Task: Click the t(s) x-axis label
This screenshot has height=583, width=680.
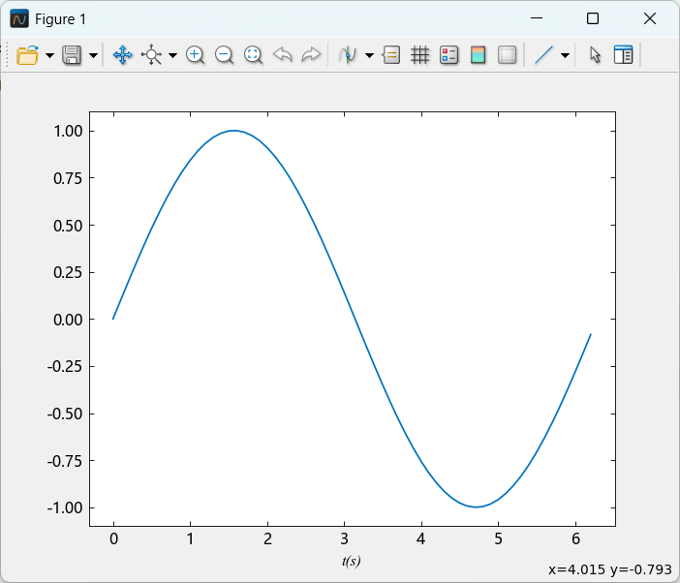Action: (x=352, y=561)
